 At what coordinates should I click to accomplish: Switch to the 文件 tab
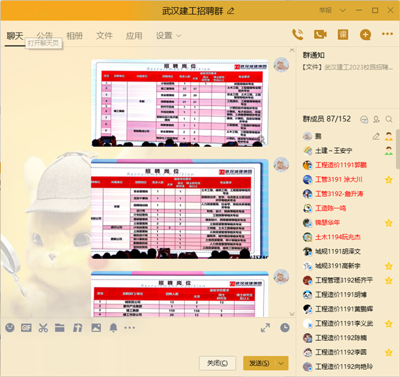tap(104, 35)
